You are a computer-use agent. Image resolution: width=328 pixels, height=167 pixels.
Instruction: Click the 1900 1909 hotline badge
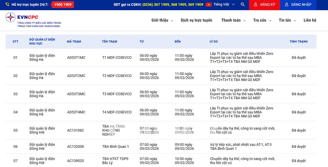click(x=63, y=5)
